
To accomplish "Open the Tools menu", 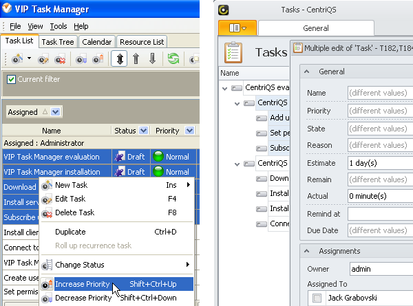I will click(59, 26).
